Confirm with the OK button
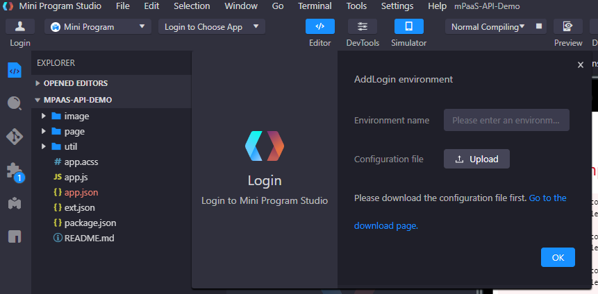598x294 pixels. pos(558,257)
